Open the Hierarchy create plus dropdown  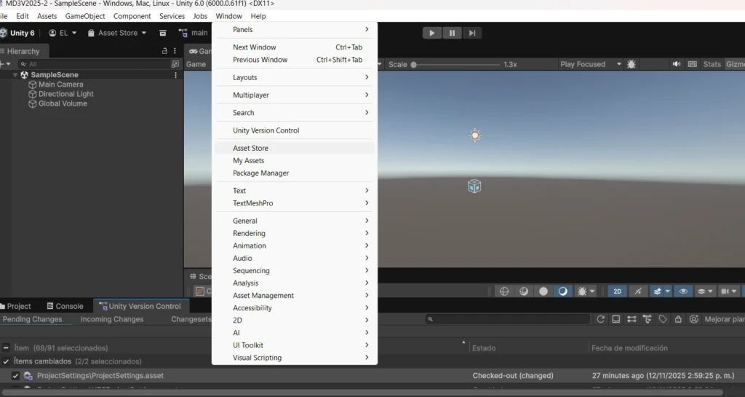click(x=6, y=63)
